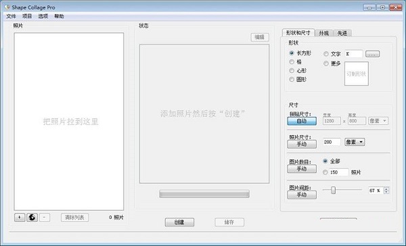Click the text font browse ellipsis button
406x246 pixels.
click(372, 54)
